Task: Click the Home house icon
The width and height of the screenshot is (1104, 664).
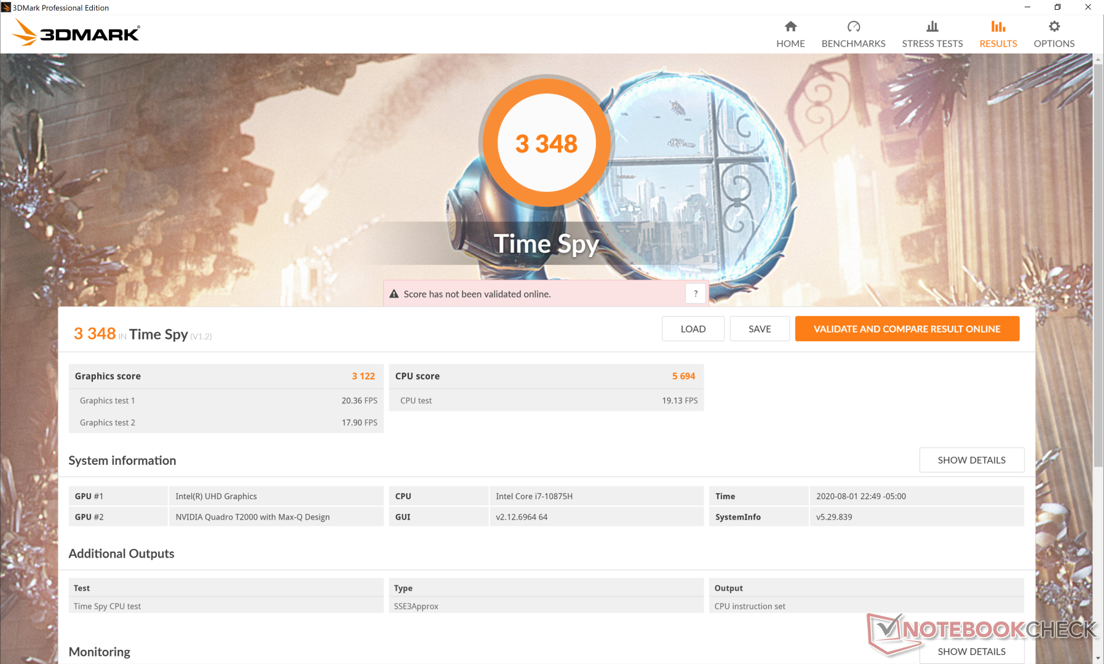Action: point(790,26)
